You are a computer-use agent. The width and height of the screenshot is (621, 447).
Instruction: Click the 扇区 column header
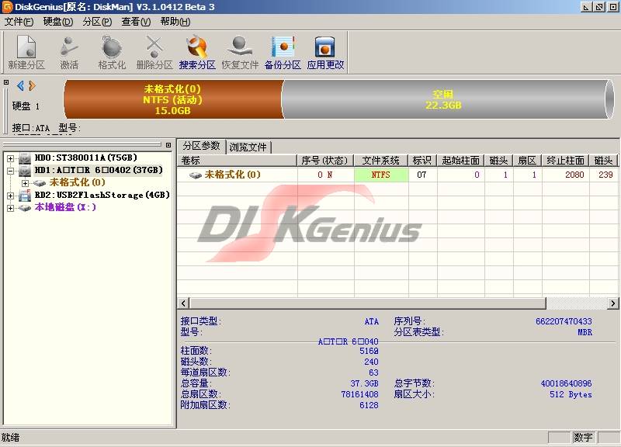click(x=527, y=161)
